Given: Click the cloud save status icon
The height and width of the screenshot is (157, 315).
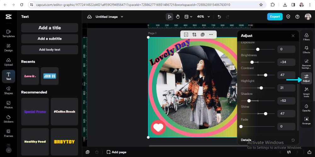Looking at the screenshot, I should pos(89,17).
